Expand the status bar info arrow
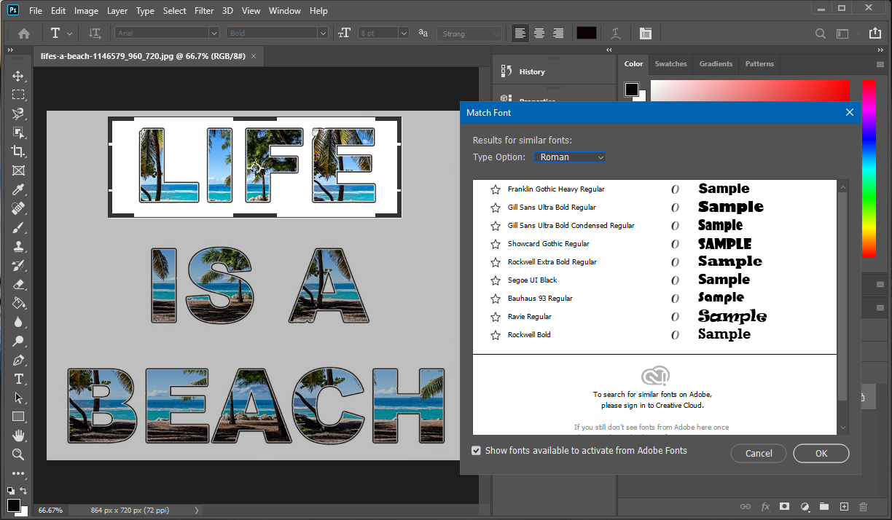The width and height of the screenshot is (892, 520). [x=197, y=511]
